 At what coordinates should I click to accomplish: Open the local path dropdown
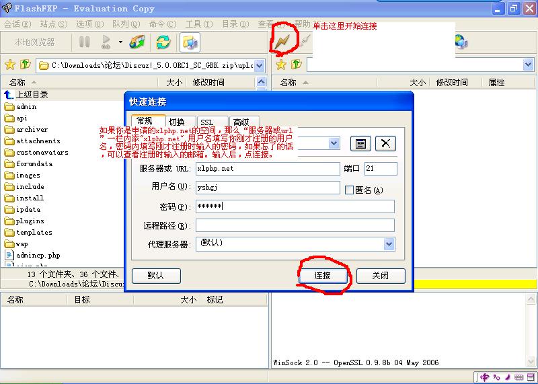coord(260,65)
